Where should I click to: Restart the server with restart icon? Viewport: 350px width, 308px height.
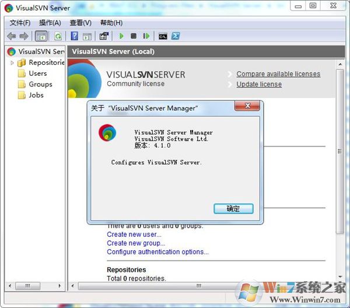(x=146, y=36)
